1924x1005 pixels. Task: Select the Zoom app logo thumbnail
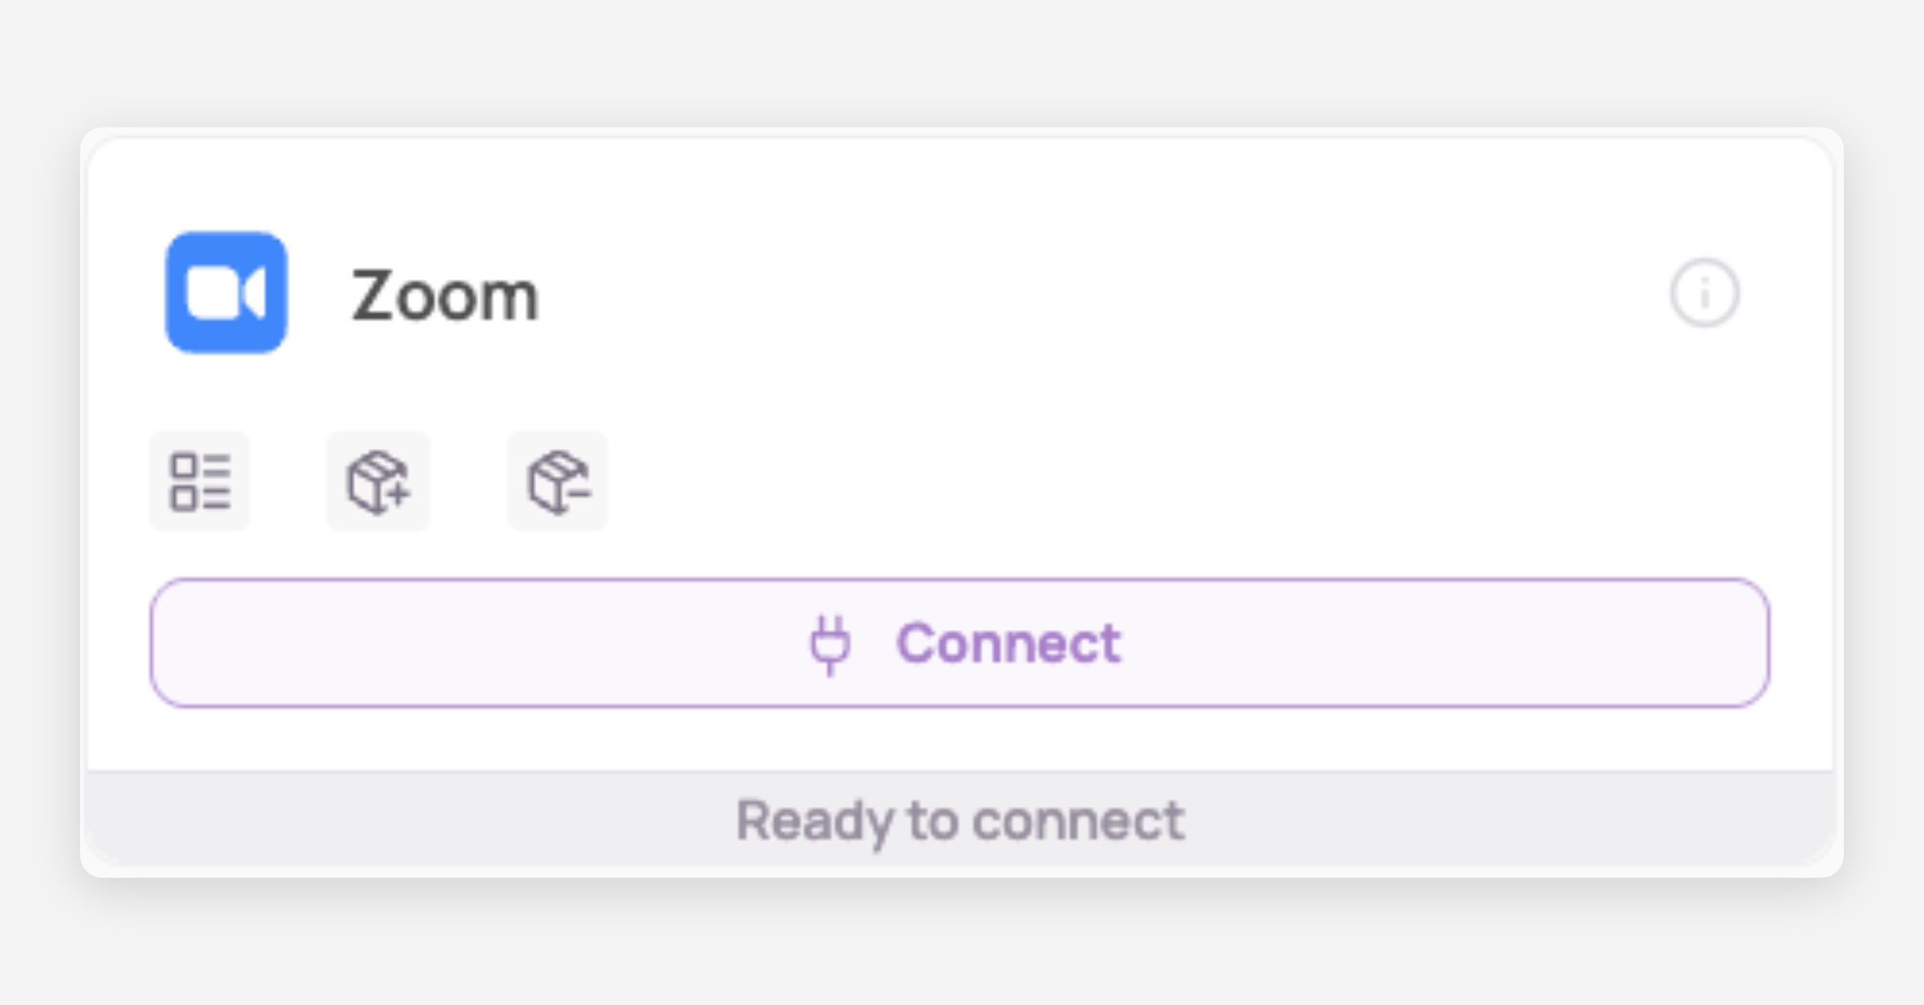pos(226,293)
